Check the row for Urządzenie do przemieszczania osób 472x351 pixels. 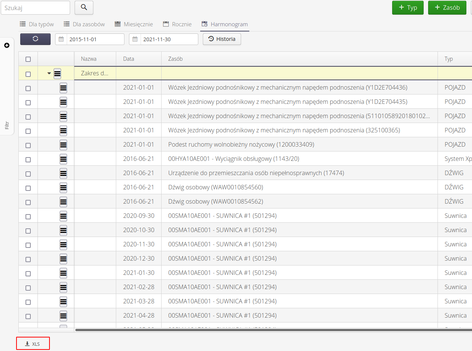tap(28, 173)
